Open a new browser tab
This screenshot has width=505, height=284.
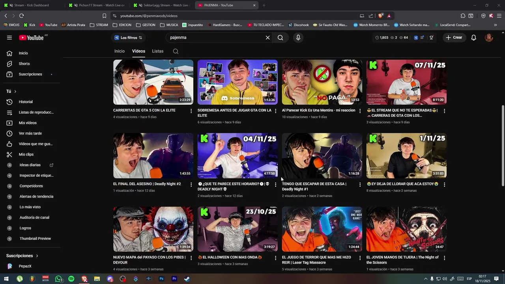(264, 5)
